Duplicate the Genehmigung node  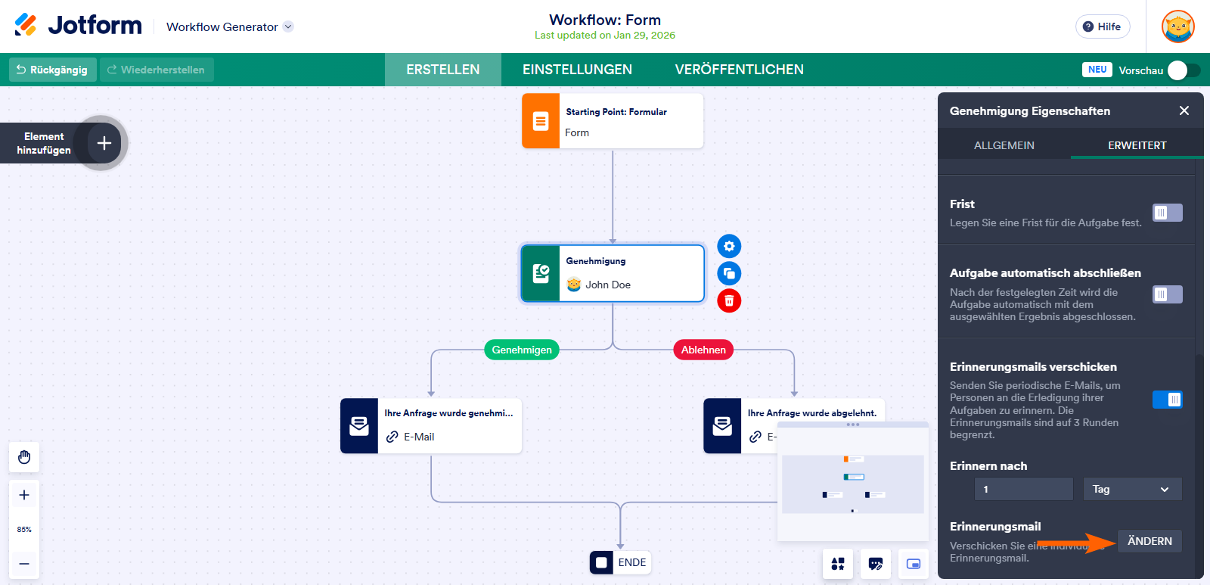pos(729,273)
